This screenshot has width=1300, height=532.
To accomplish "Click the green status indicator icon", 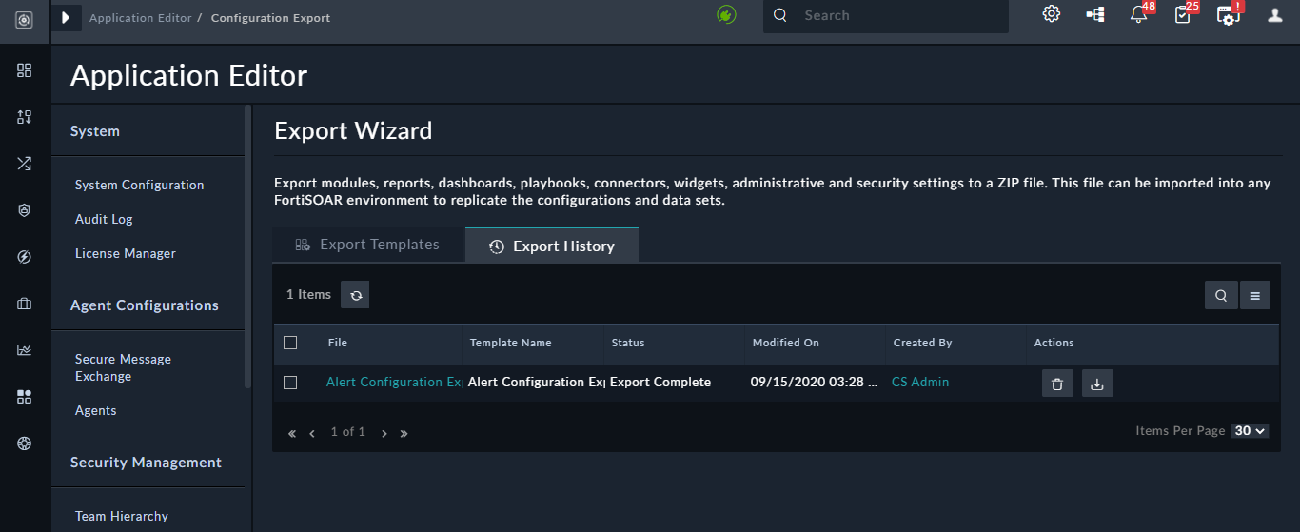I will 727,15.
